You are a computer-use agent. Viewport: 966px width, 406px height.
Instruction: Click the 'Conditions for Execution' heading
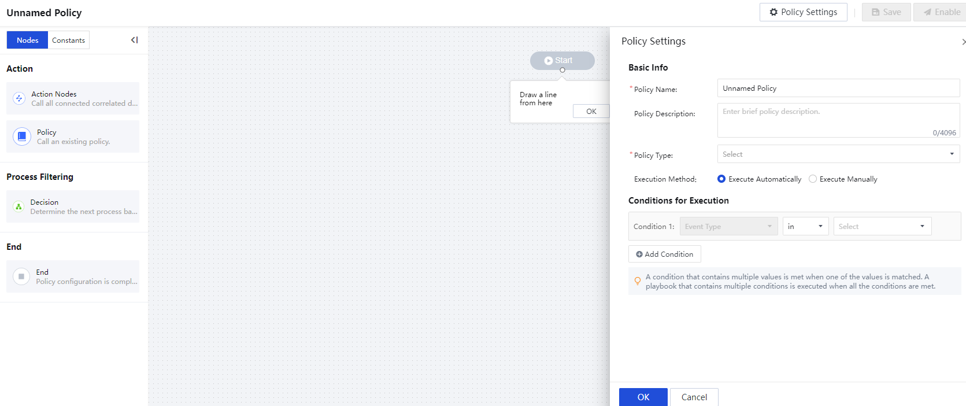pyautogui.click(x=679, y=201)
